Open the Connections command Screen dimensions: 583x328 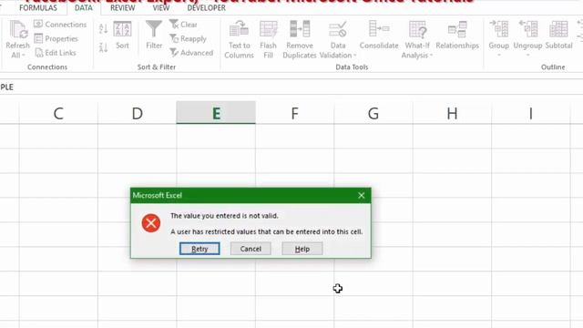tap(60, 25)
